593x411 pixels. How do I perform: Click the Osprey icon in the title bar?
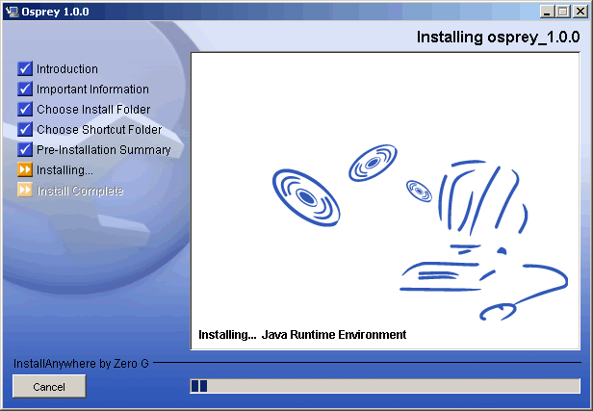click(12, 11)
